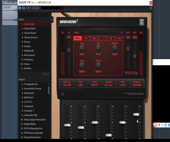Click the Diffusion knob
The height and width of the screenshot is (142, 170).
pos(115,48)
